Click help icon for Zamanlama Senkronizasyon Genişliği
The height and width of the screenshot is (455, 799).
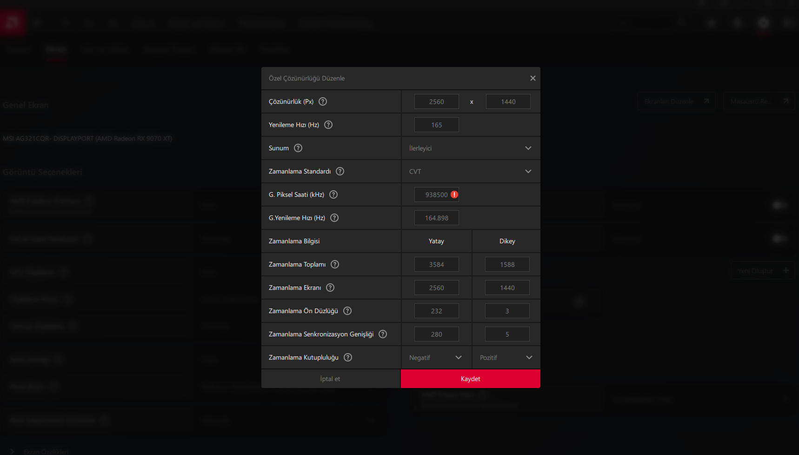point(383,334)
